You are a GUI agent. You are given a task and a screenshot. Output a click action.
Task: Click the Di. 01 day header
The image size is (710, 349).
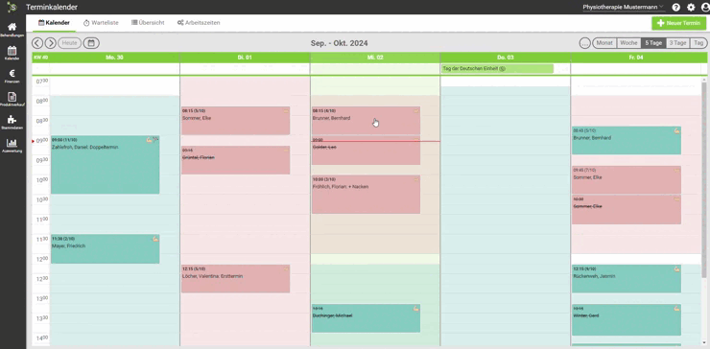245,58
